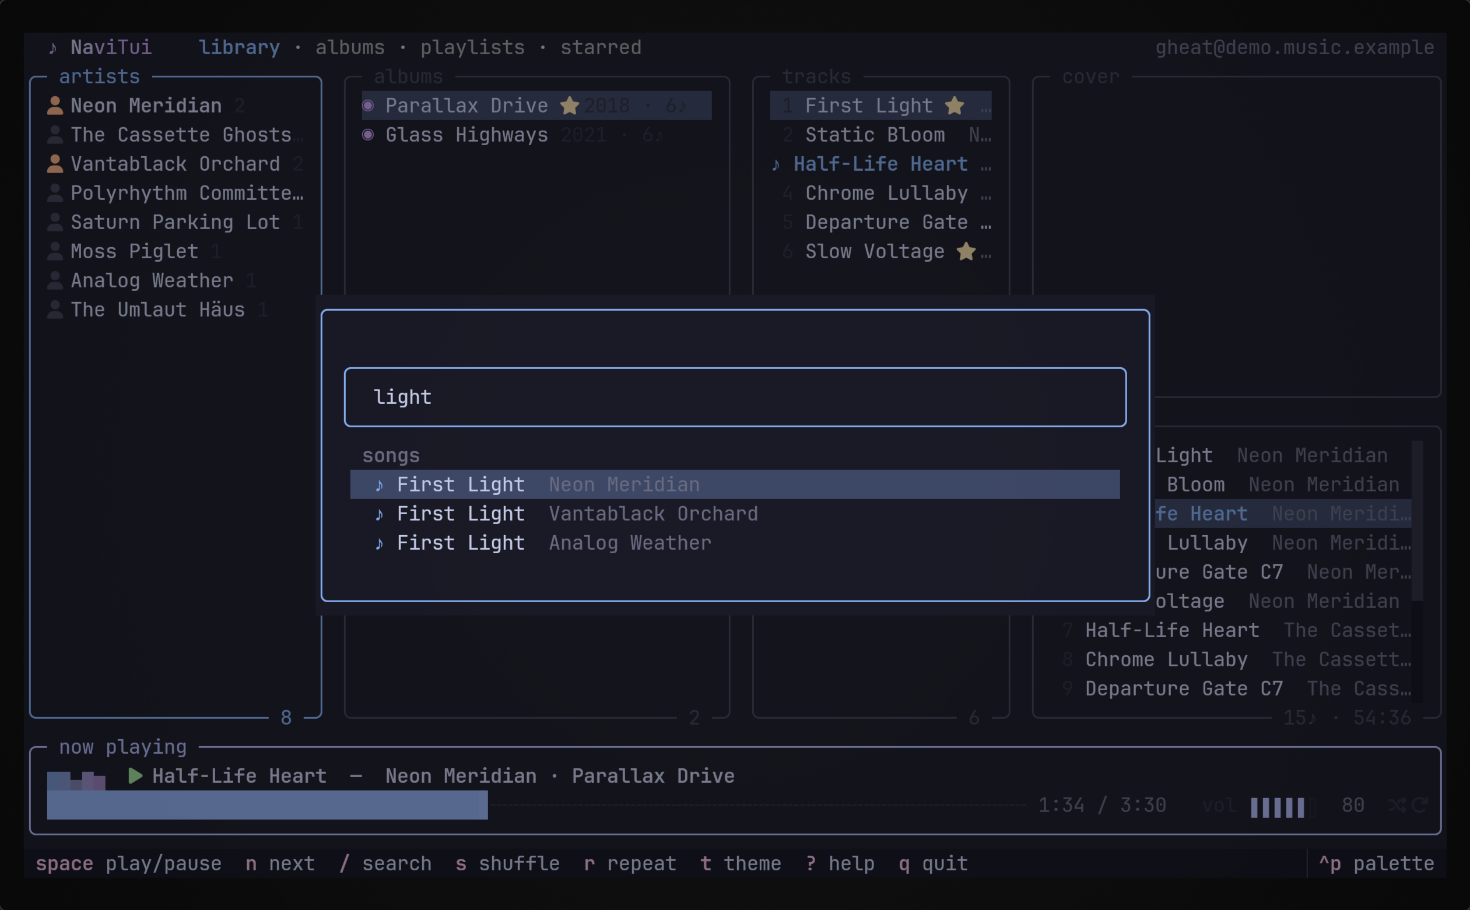The width and height of the screenshot is (1470, 910).
Task: Click the queue list scrollbar
Action: (1418, 571)
